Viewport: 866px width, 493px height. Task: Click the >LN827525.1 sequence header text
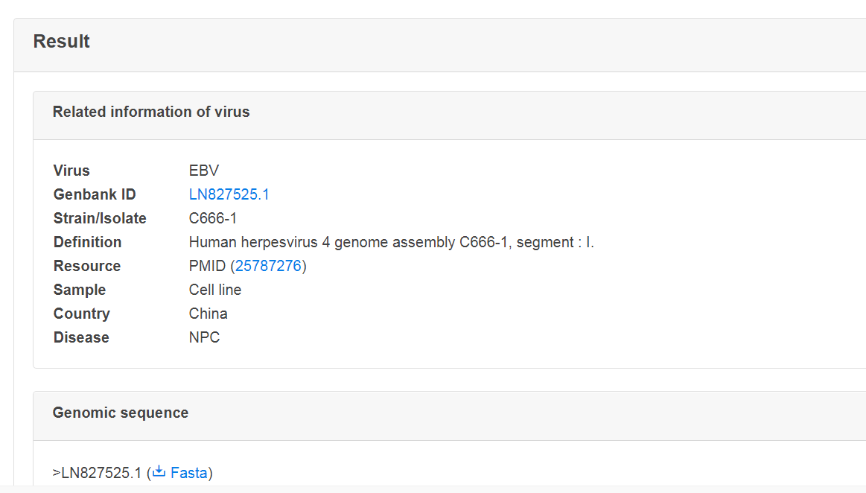click(98, 473)
